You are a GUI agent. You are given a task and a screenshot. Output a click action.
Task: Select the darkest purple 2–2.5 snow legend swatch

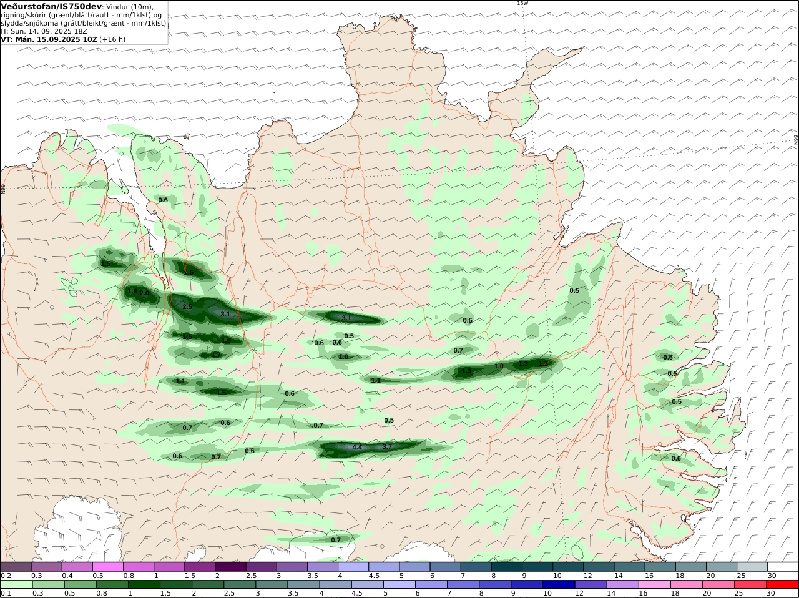[230, 567]
